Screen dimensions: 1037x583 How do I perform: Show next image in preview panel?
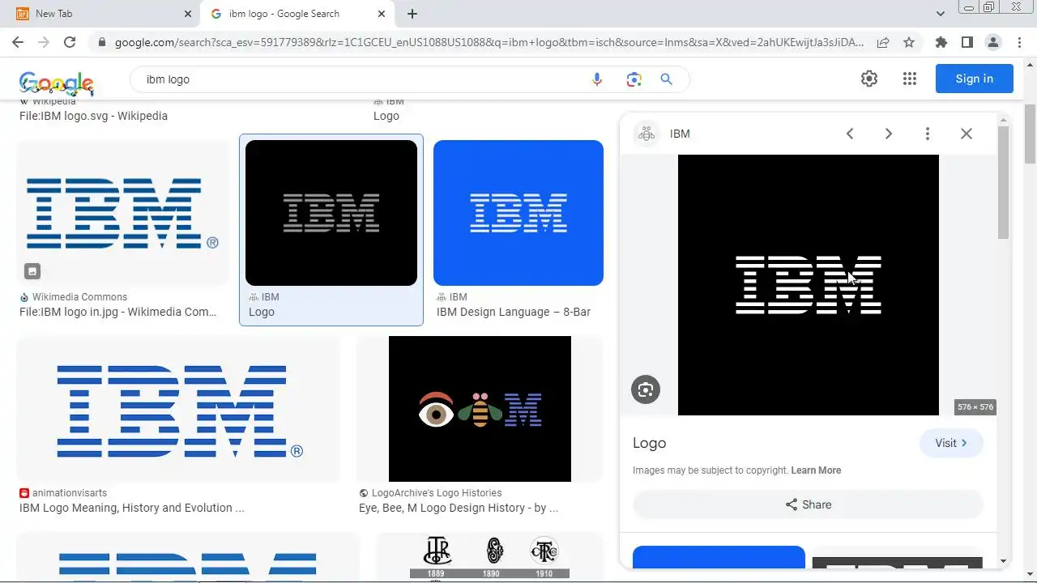[889, 134]
